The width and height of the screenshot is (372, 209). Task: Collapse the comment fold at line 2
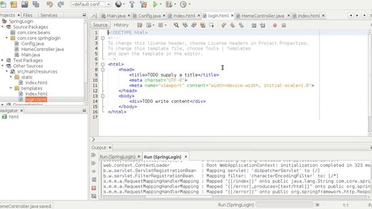[103, 38]
